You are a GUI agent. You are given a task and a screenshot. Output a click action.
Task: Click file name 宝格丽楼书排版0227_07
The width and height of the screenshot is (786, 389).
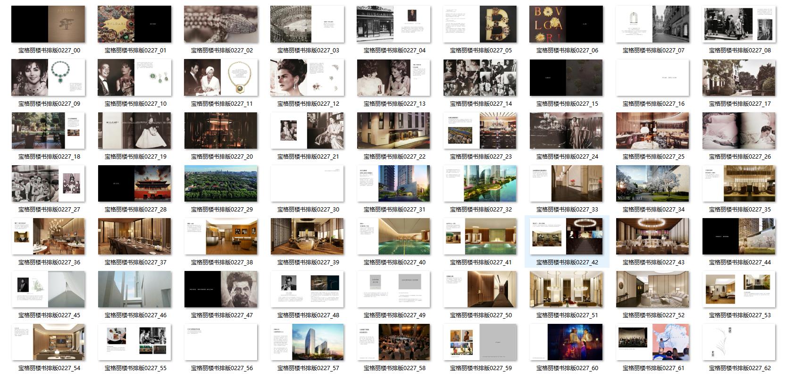[653, 51]
